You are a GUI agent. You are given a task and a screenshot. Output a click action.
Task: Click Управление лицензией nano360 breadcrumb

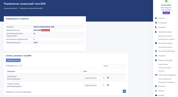click(x=31, y=8)
